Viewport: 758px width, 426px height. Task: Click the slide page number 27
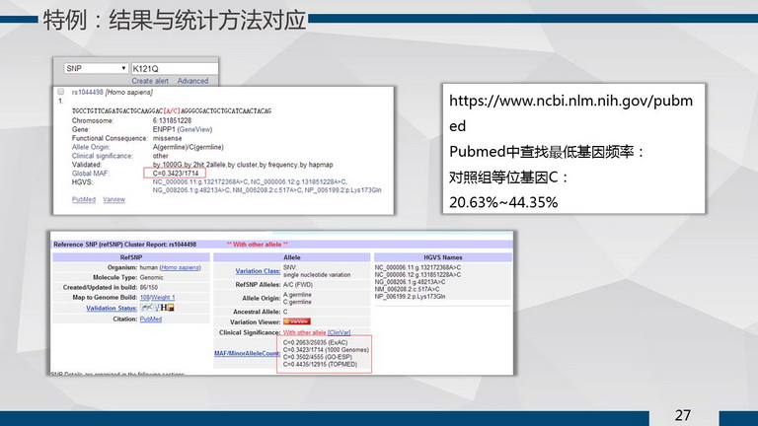[683, 415]
